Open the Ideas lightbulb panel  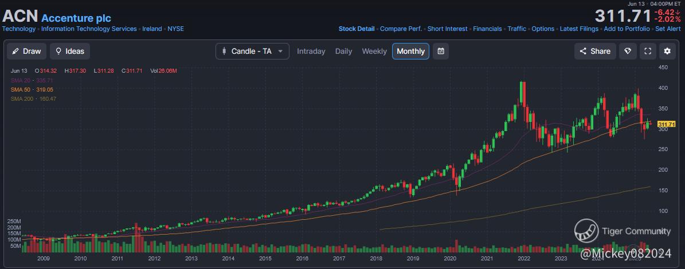coord(69,51)
